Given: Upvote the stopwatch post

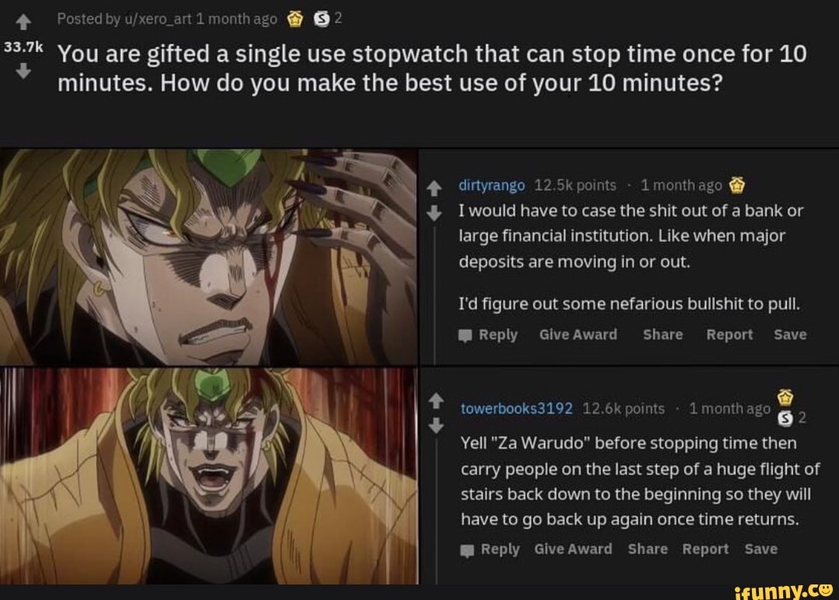Looking at the screenshot, I should (x=23, y=23).
